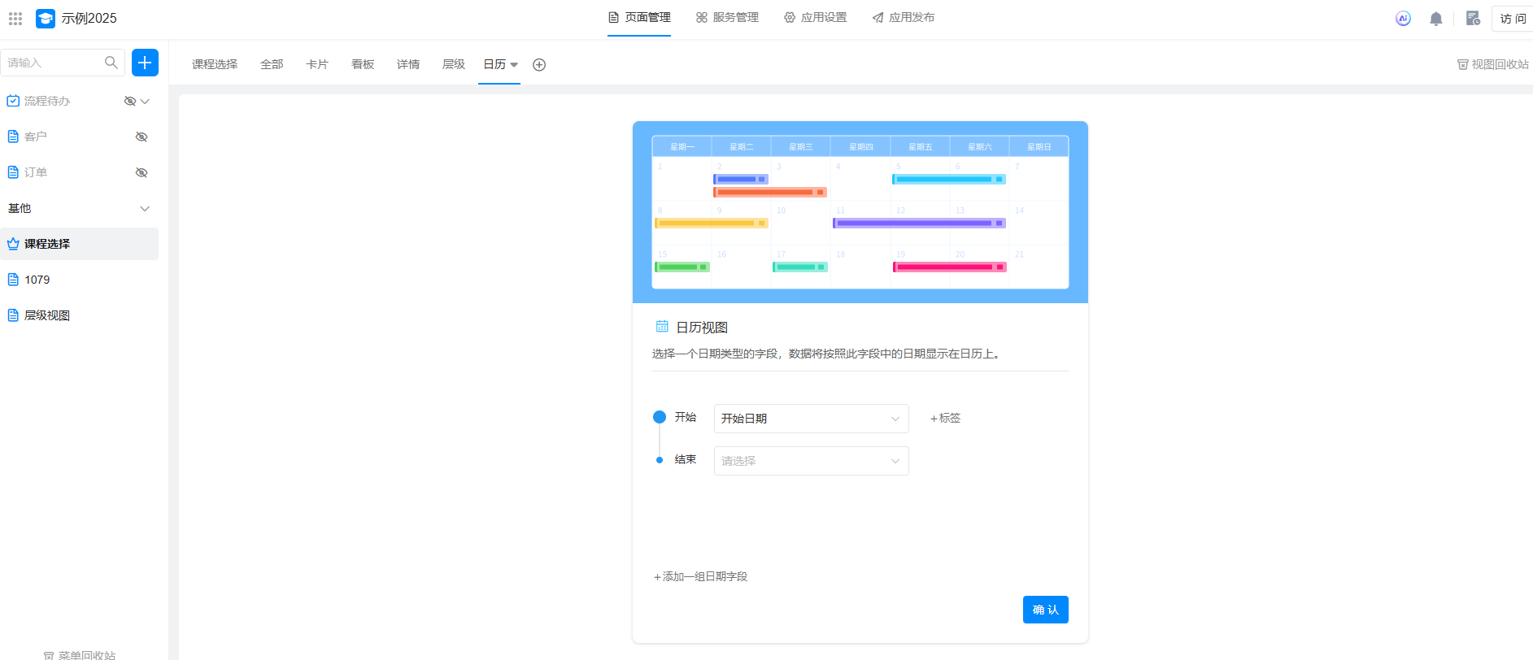Open the 开始日期 start field dropdown
Viewport: 1533px width, 660px height.
811,419
